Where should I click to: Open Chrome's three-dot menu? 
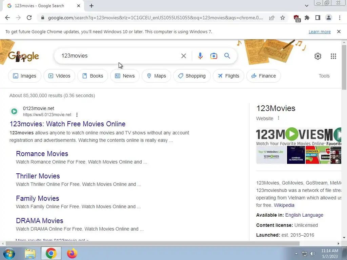340,18
